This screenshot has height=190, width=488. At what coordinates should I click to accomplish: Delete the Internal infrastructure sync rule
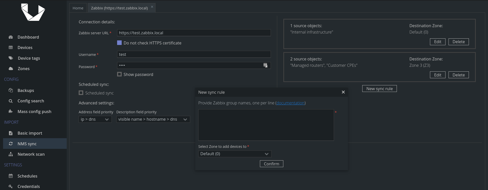point(458,42)
